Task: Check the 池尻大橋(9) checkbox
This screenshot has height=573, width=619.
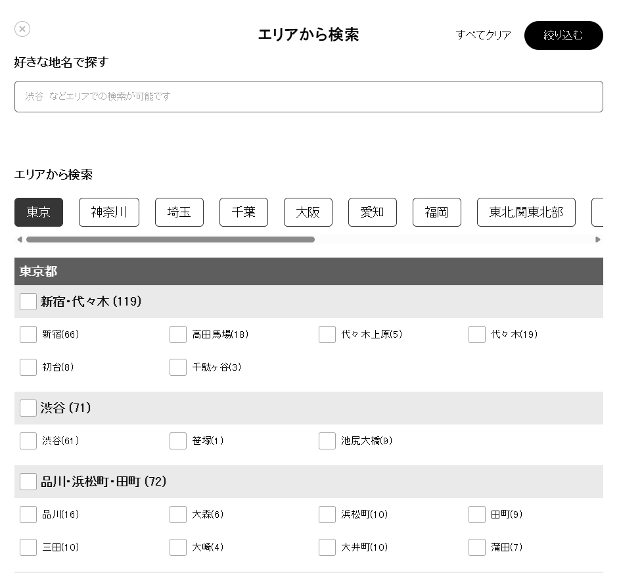Action: [x=327, y=440]
